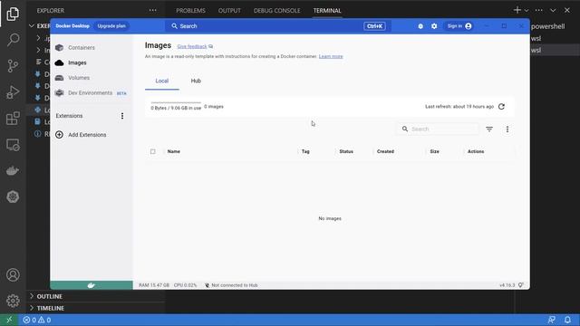Open the Extensions section three-dot menu
This screenshot has height=326, width=580.
(122, 116)
